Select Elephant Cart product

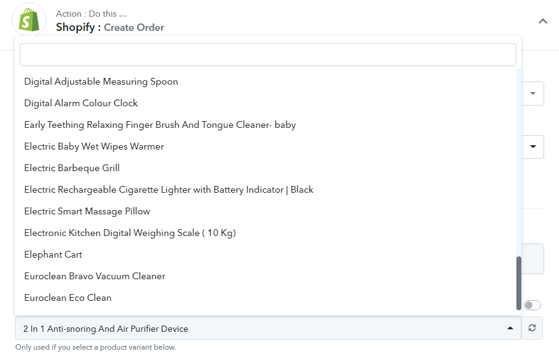point(53,255)
